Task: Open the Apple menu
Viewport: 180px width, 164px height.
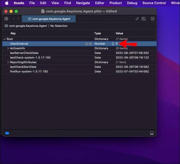Action: pos(7,3)
